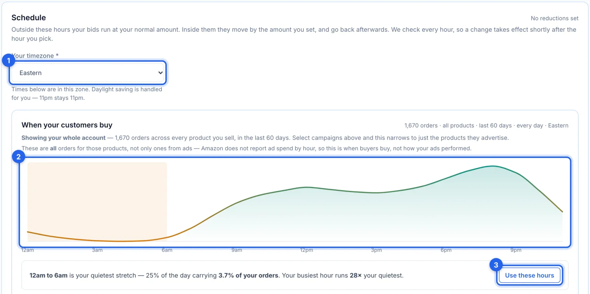
Task: Click the When your customers buy heading
Action: pyautogui.click(x=67, y=125)
